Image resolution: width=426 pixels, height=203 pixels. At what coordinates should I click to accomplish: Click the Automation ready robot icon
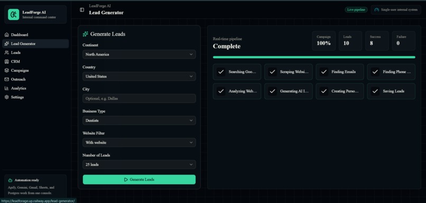pos(11,180)
